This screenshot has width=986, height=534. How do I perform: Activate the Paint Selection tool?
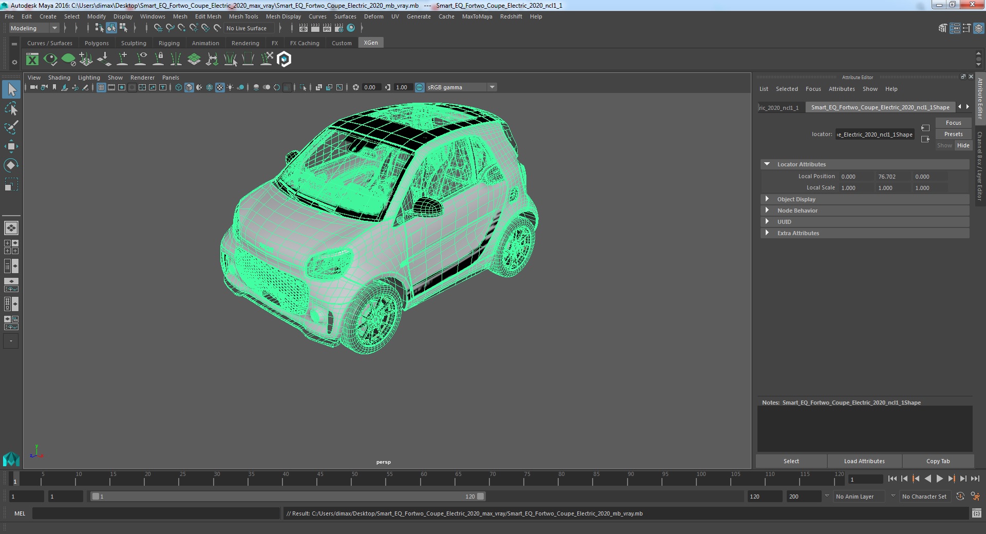pos(11,127)
